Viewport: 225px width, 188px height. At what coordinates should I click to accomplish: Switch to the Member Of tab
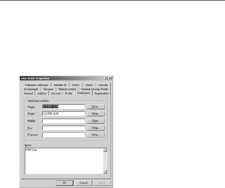(x=60, y=85)
